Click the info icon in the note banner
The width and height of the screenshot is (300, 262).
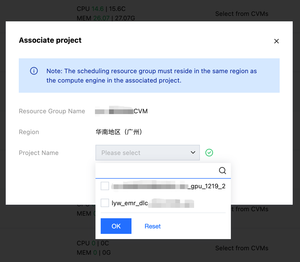pos(34,71)
